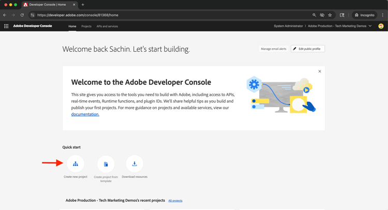Viewport: 388px width, 210px height.
Task: Dismiss the welcome banner with X
Action: point(320,71)
